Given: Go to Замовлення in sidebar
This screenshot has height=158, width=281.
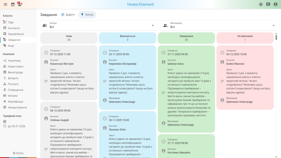Looking at the screenshot, I should pos(18,34).
